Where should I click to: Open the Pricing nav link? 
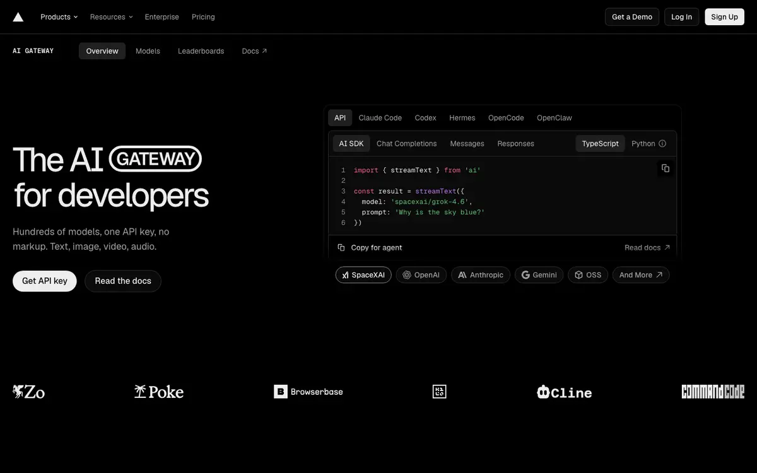(203, 17)
